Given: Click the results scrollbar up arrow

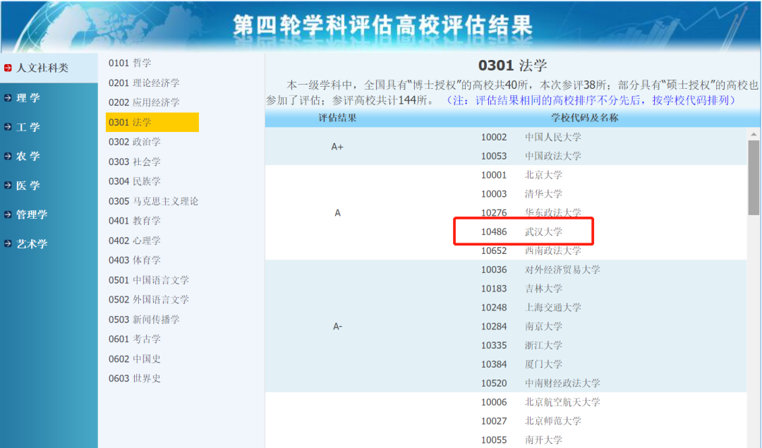Looking at the screenshot, I should [x=754, y=134].
